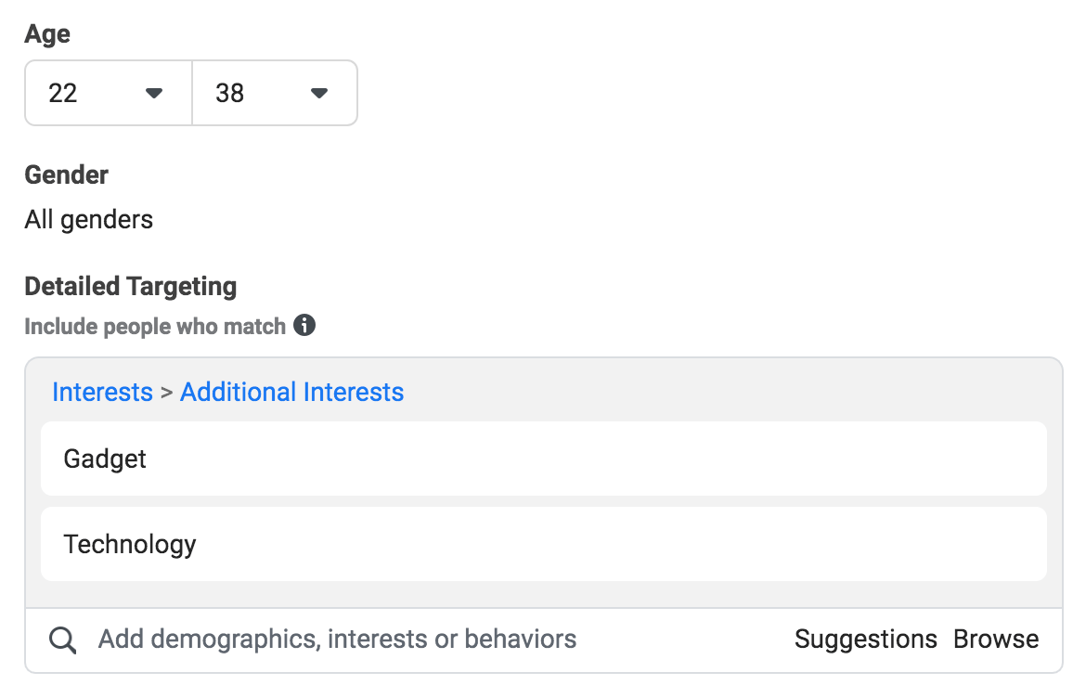The width and height of the screenshot is (1073, 685).
Task: Open the Additional Interests link
Action: tap(291, 392)
